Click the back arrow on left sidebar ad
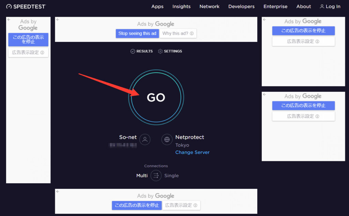349x216 pixels. click(9, 20)
